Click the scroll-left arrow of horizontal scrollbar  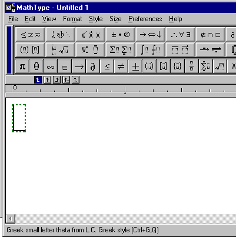(x=11, y=218)
